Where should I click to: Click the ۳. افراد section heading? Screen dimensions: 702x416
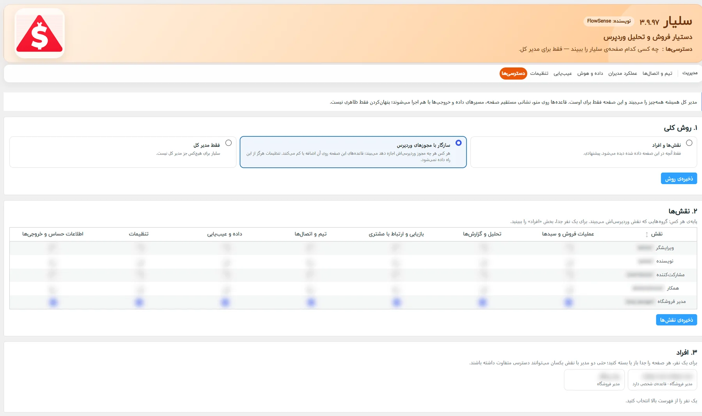pos(686,352)
